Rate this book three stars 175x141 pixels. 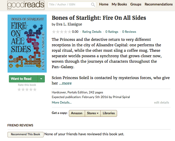pos(27,89)
